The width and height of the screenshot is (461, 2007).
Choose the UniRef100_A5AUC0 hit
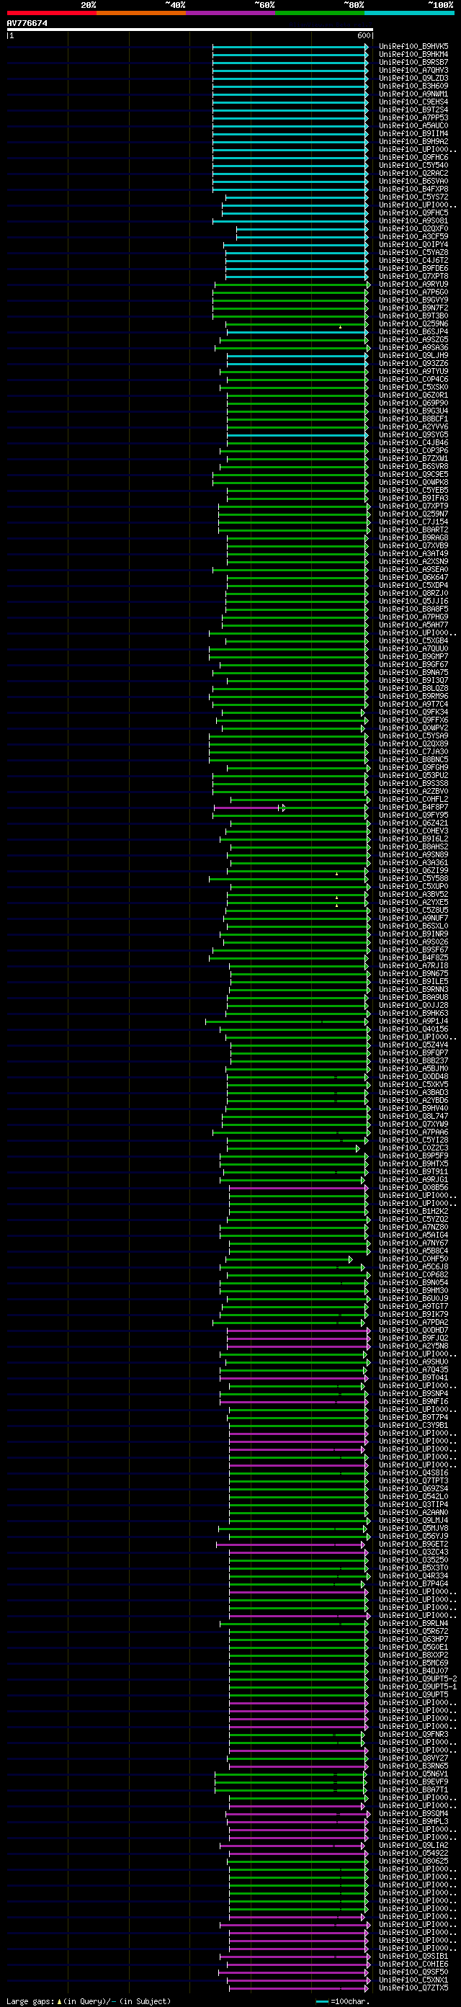pos(413,126)
